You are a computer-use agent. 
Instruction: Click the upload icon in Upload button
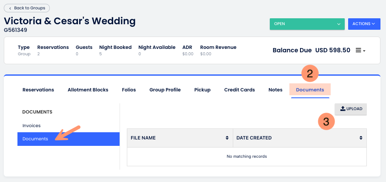pyautogui.click(x=343, y=109)
